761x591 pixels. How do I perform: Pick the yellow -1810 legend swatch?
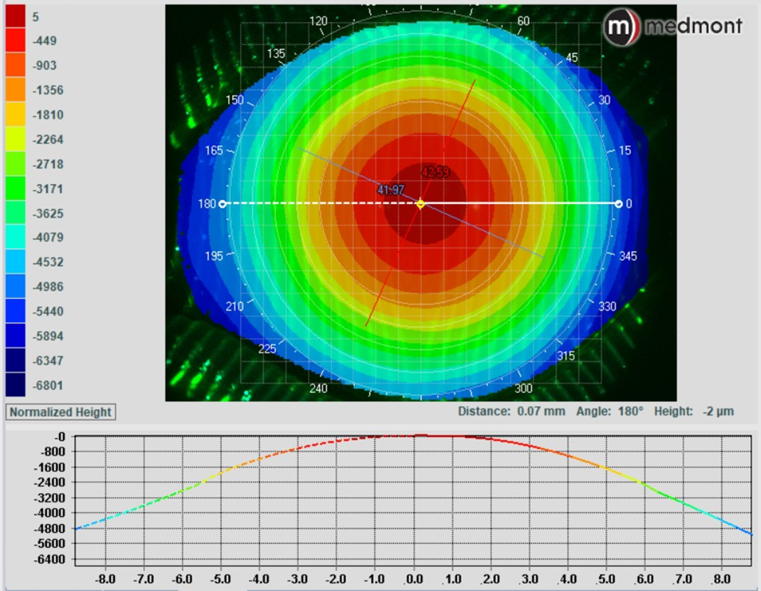pyautogui.click(x=16, y=115)
